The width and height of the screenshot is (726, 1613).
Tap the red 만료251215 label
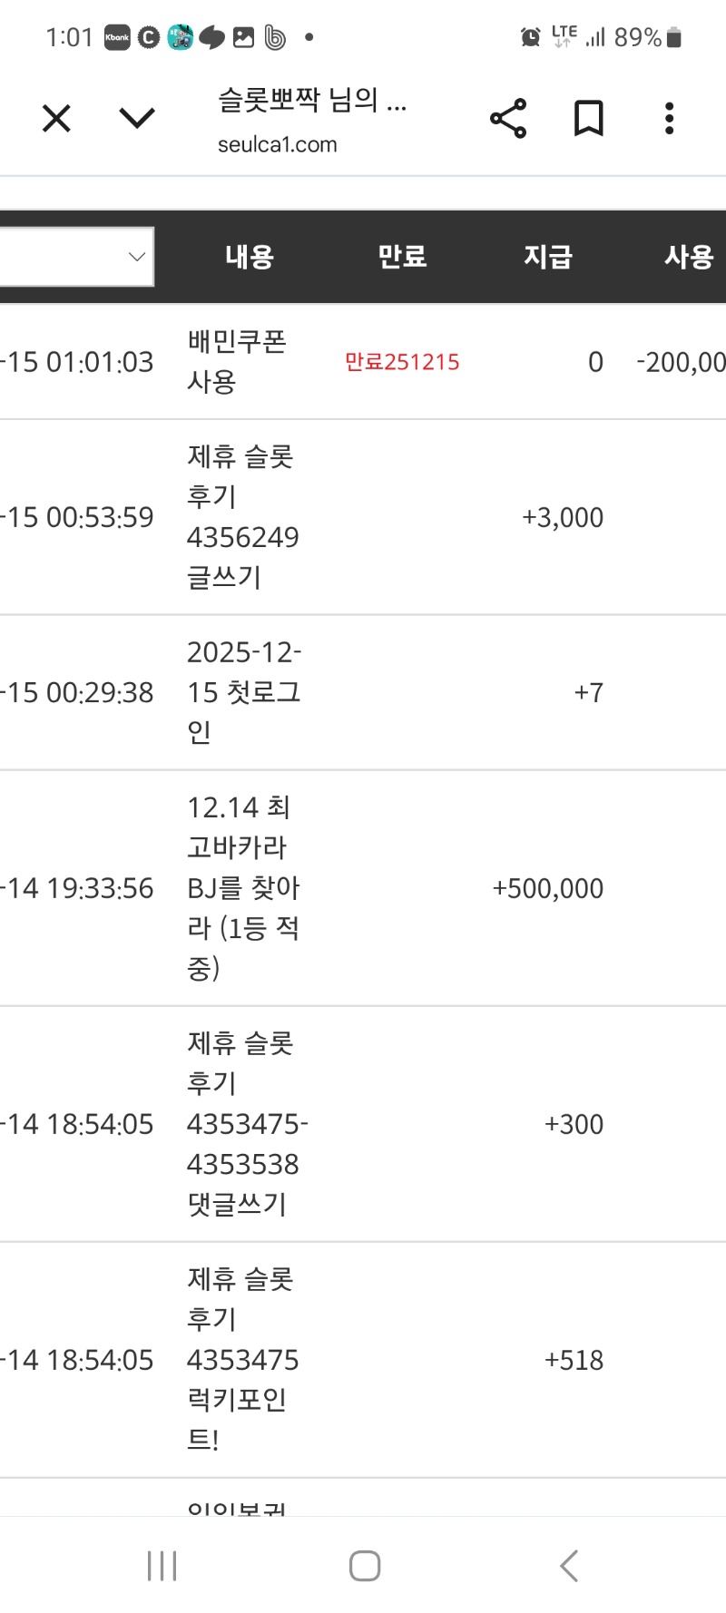(x=402, y=362)
